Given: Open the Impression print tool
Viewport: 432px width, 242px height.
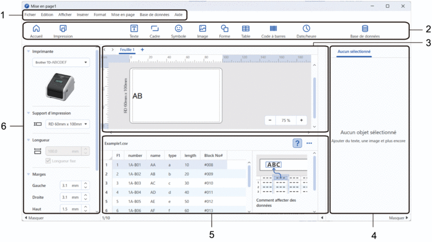Looking at the screenshot, I should tap(63, 31).
